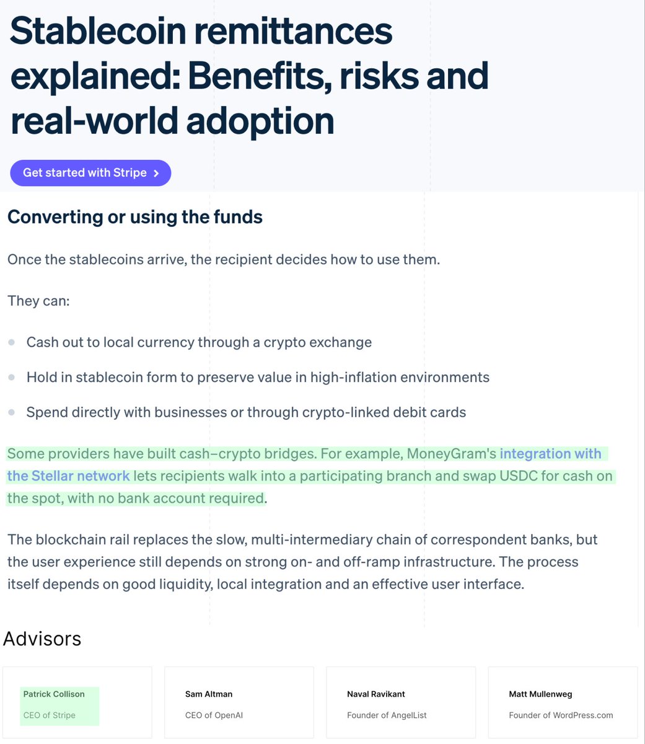Click the bullet dot beside Cash out to local currency

(x=11, y=342)
